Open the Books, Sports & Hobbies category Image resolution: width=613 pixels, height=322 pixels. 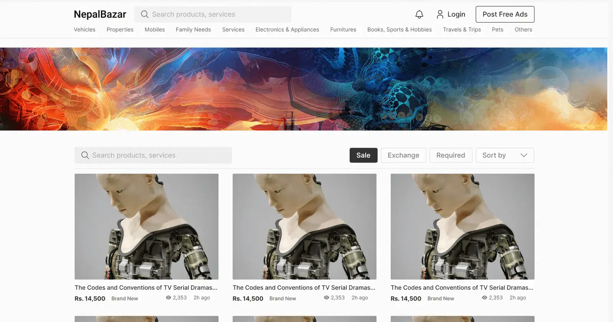tap(400, 30)
